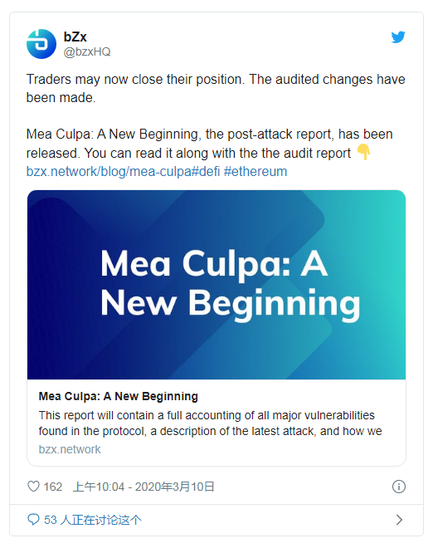Image resolution: width=433 pixels, height=548 pixels.
Task: Click the post-attack report paragraph
Action: click(x=210, y=144)
